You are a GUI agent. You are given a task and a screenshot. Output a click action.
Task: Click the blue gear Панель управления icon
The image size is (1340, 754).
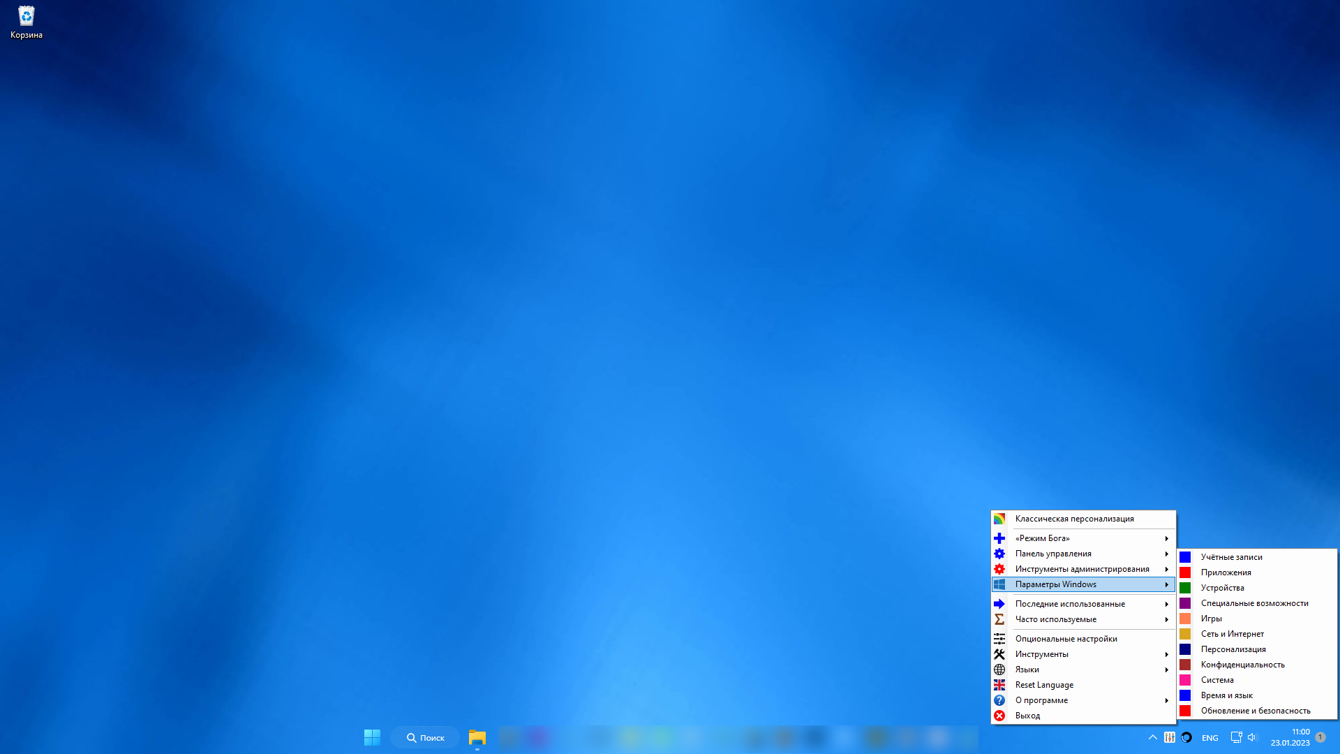click(999, 554)
